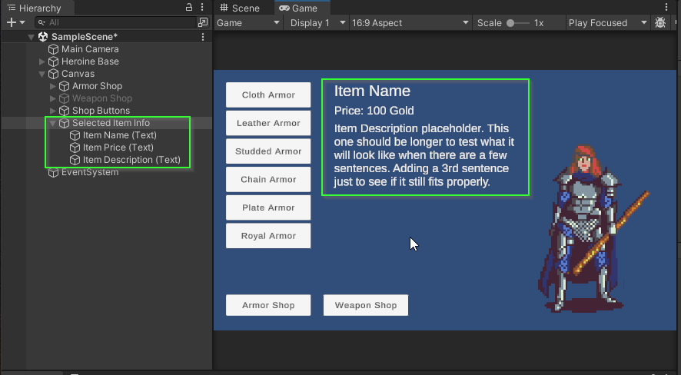Toggle the Hierarchy panel lock icon
Screen dimensions: 681x375
click(x=190, y=8)
